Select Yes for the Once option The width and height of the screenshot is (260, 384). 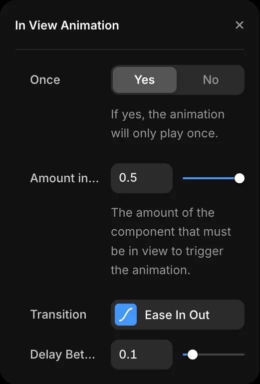coord(144,80)
